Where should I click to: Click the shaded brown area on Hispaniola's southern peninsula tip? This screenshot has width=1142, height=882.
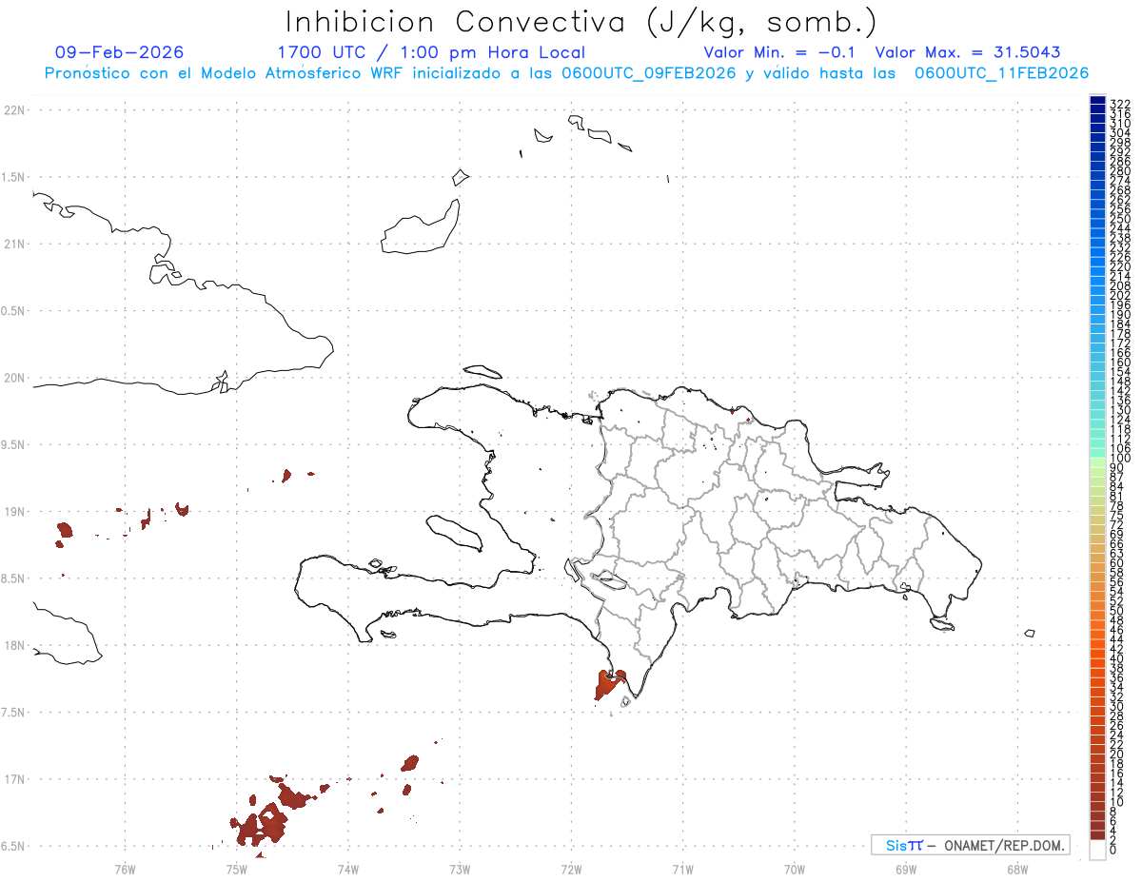click(x=607, y=684)
